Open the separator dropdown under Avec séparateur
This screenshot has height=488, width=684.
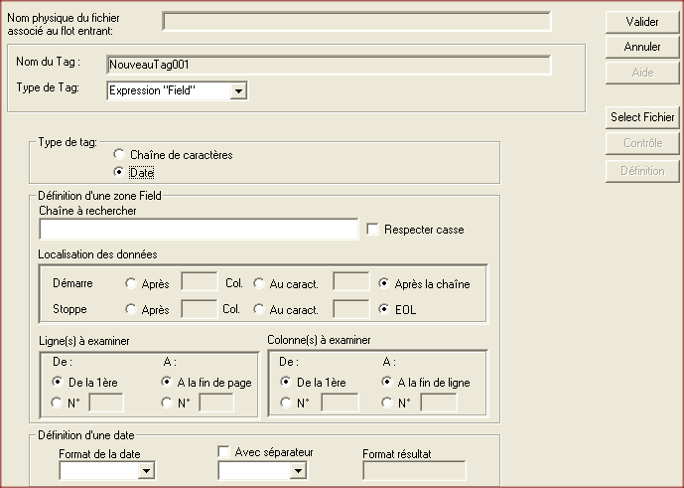pos(296,470)
